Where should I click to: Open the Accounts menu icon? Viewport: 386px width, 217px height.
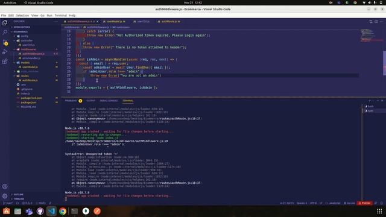(5, 186)
